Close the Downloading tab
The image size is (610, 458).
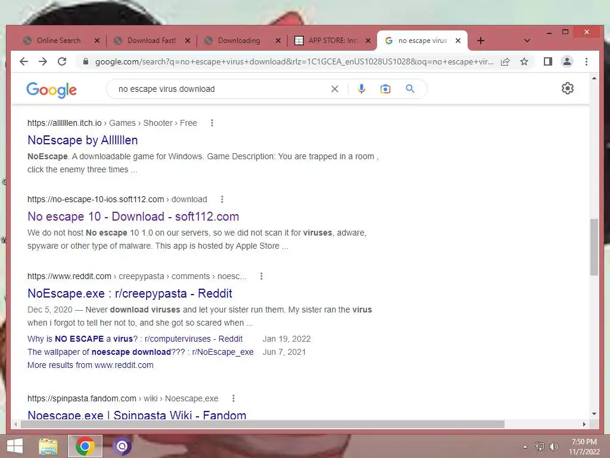coord(278,41)
